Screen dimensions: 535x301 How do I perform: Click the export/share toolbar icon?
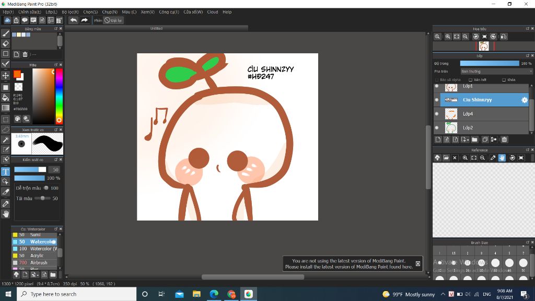[16, 20]
